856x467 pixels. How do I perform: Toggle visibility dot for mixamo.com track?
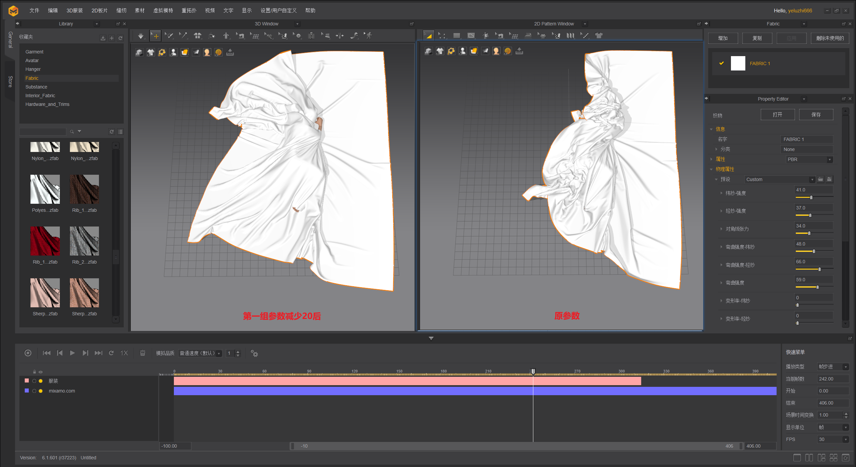(x=41, y=391)
